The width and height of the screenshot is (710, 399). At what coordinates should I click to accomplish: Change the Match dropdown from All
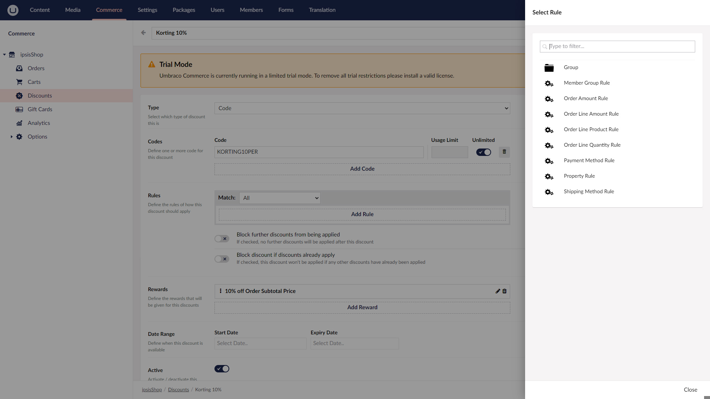[x=280, y=198]
